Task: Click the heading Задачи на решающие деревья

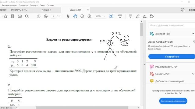Action: (69, 40)
